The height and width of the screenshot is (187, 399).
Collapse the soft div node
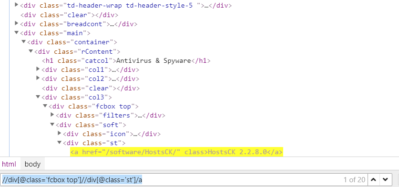(x=52, y=124)
